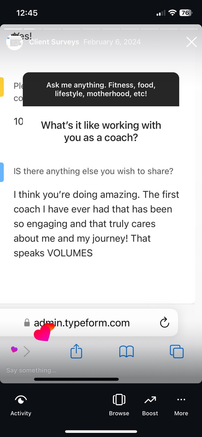
Task: Close the story with the X icon
Action: click(192, 42)
